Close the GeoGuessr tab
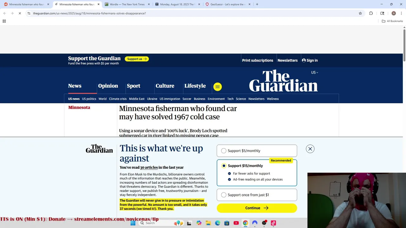 [249, 4]
